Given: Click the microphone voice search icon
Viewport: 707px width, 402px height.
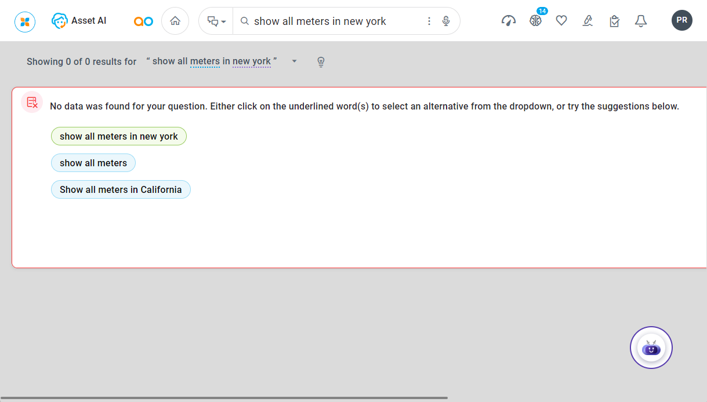Looking at the screenshot, I should pos(446,21).
